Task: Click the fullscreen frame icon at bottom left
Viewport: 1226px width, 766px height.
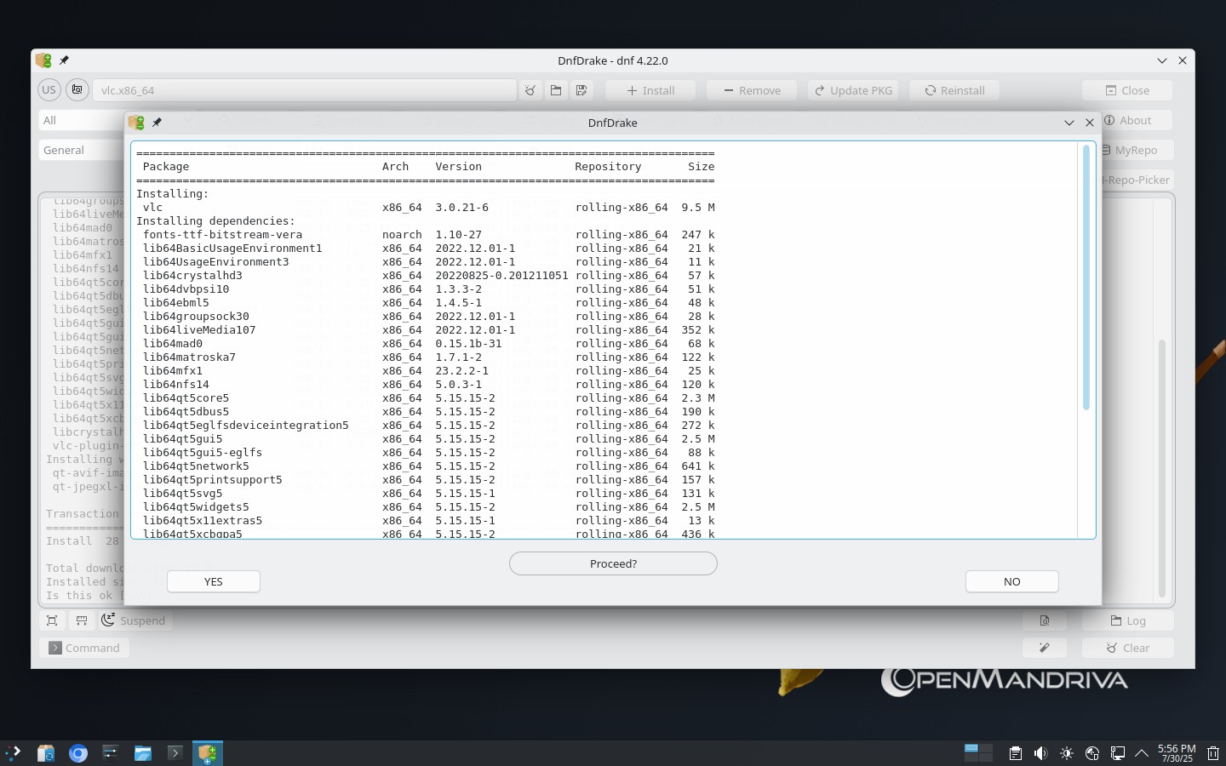Action: tap(52, 620)
